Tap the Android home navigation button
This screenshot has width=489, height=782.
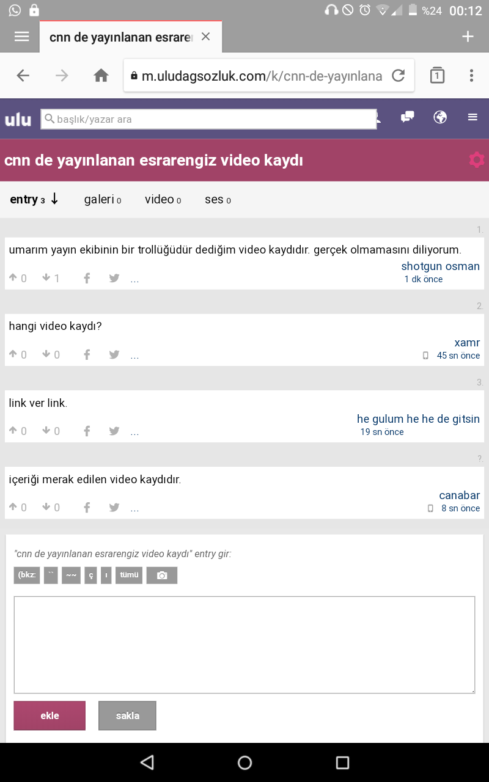tap(244, 762)
